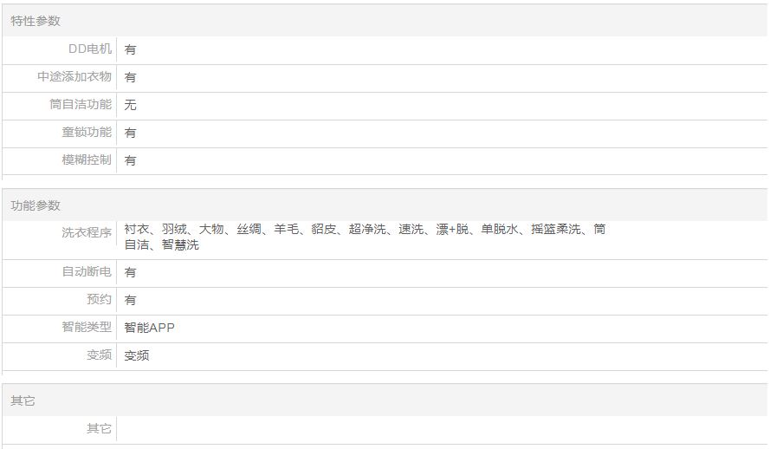Click the 有 value beside DD电机
The image size is (770, 449).
click(130, 49)
